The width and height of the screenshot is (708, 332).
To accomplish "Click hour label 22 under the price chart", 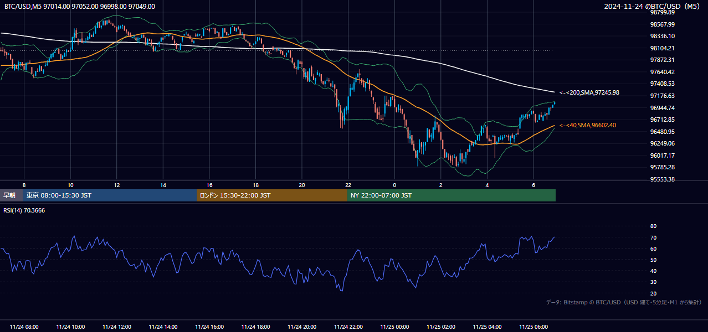I will coord(348,185).
